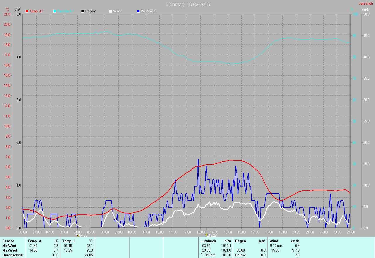Select the Temp. I. column header
Screen dimensions: 375x258
coord(69,241)
